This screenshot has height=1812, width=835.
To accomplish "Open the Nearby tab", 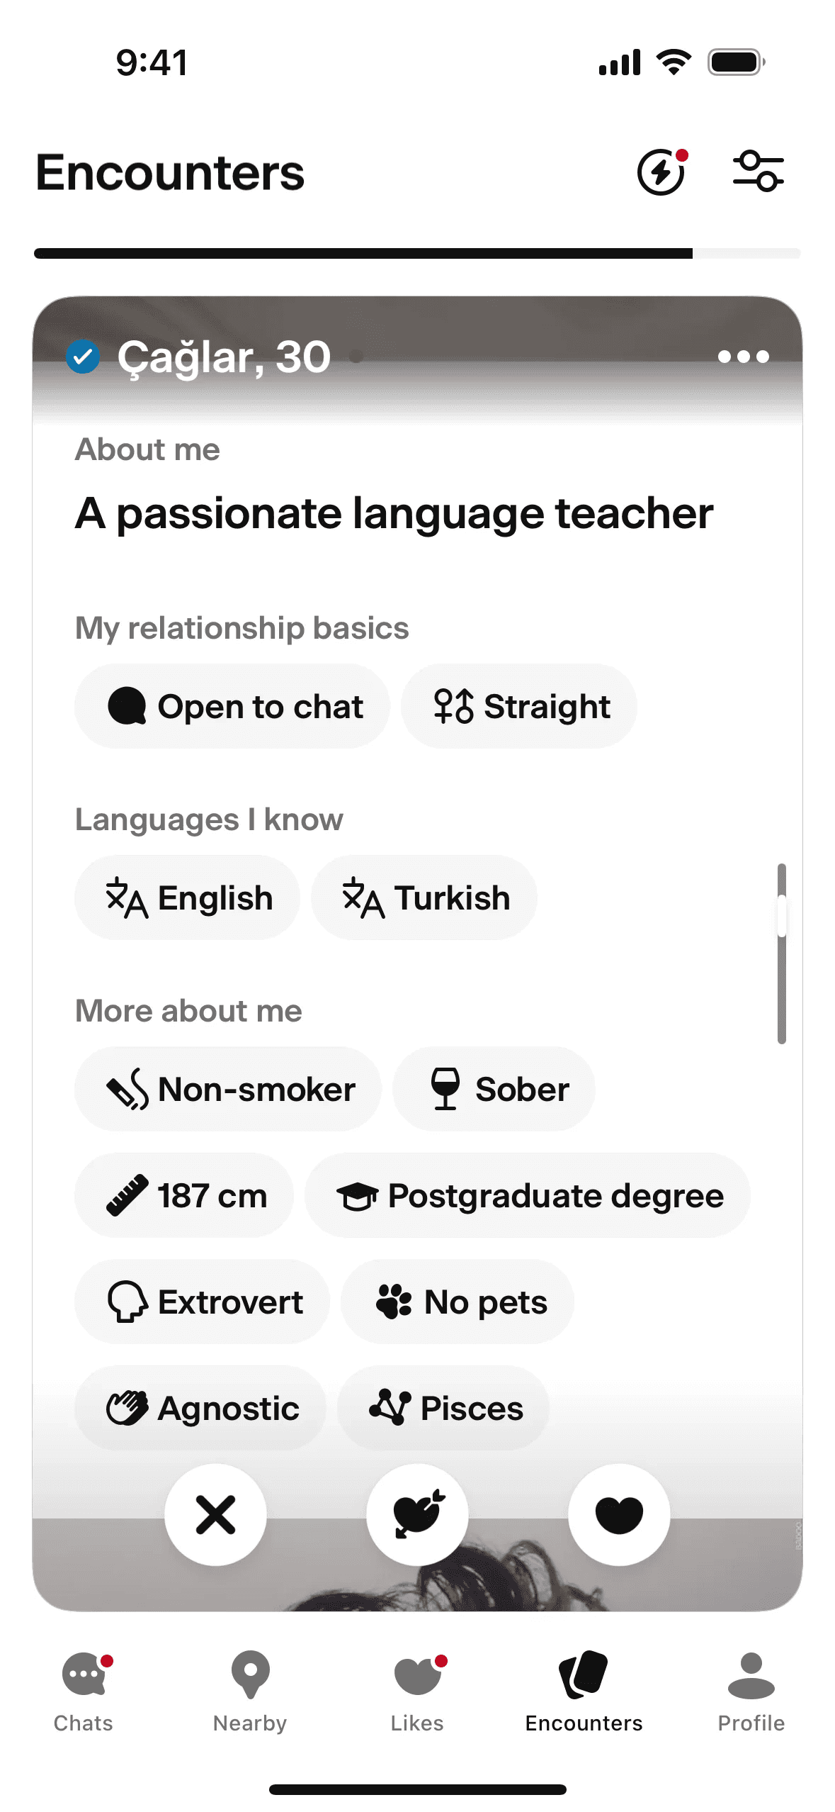I will point(250,1691).
